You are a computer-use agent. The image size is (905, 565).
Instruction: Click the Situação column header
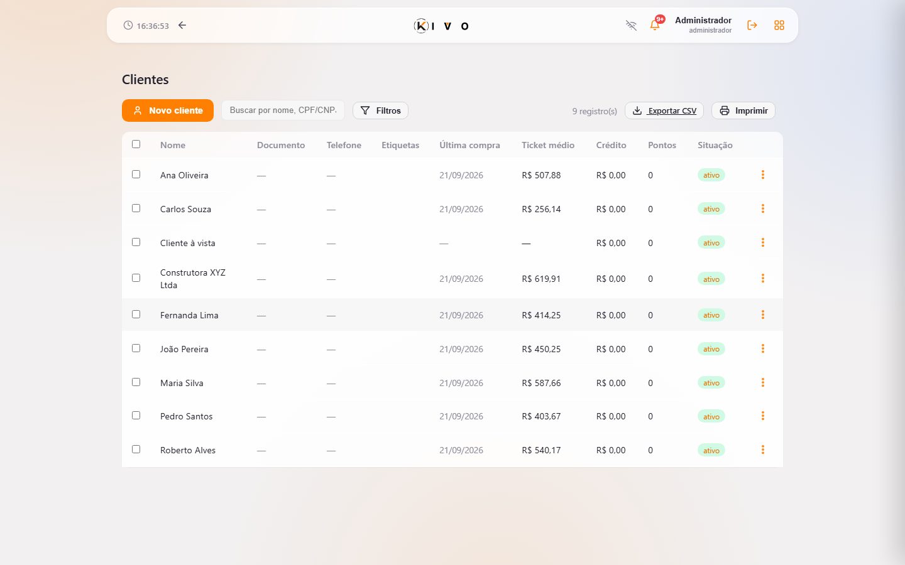pos(715,145)
